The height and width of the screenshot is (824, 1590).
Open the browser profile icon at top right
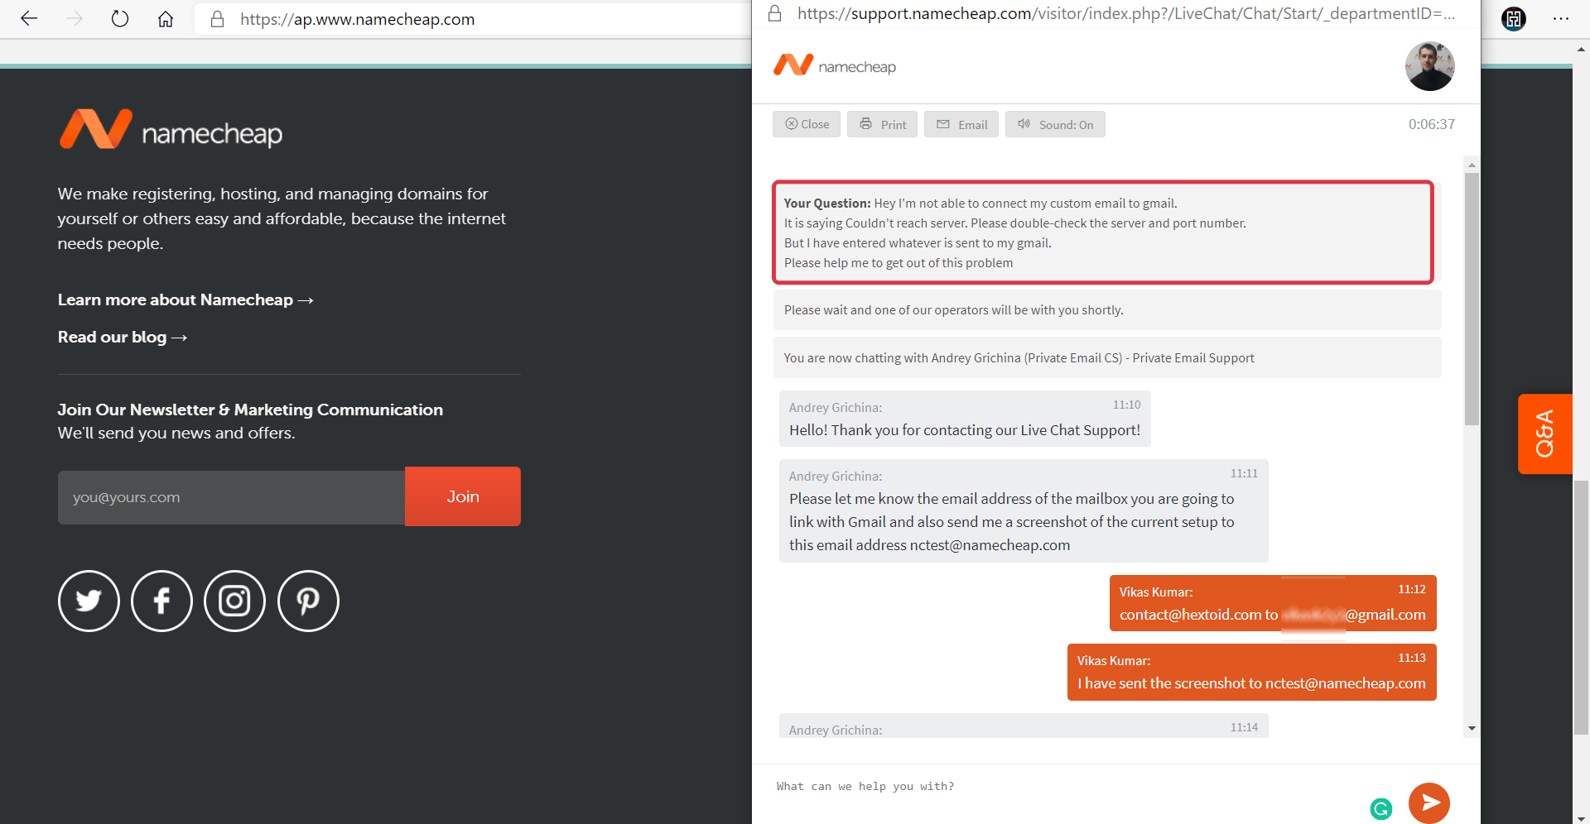pyautogui.click(x=1514, y=19)
